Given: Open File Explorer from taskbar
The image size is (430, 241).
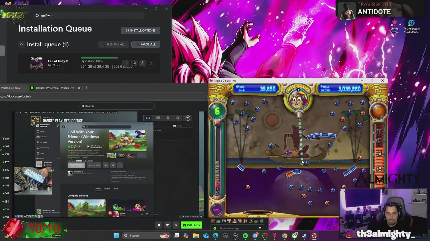Looking at the screenshot, I should point(196,236).
